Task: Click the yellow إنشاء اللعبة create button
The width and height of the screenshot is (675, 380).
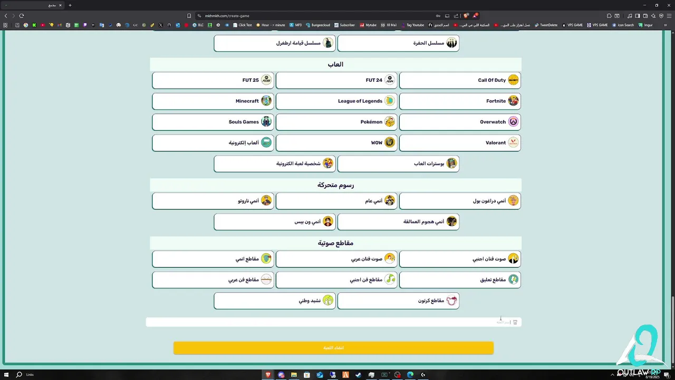Action: click(x=333, y=348)
